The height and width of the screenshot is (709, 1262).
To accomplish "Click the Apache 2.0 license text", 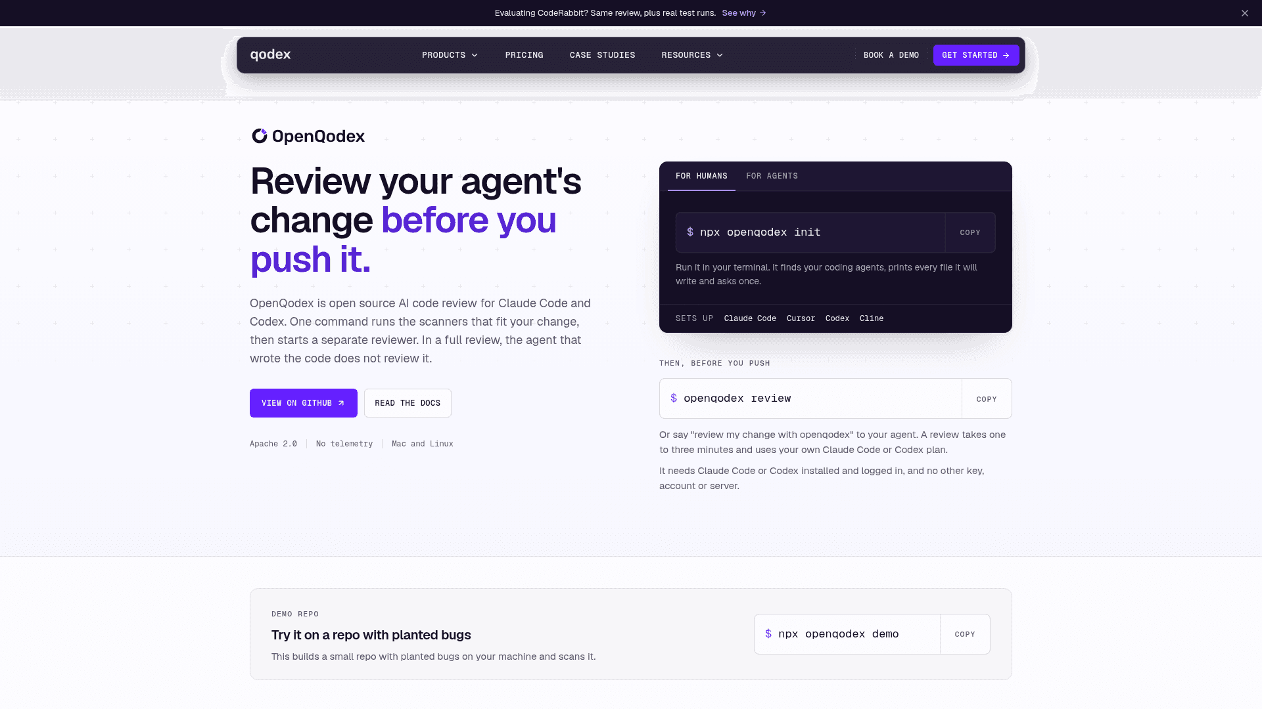I will point(273,444).
